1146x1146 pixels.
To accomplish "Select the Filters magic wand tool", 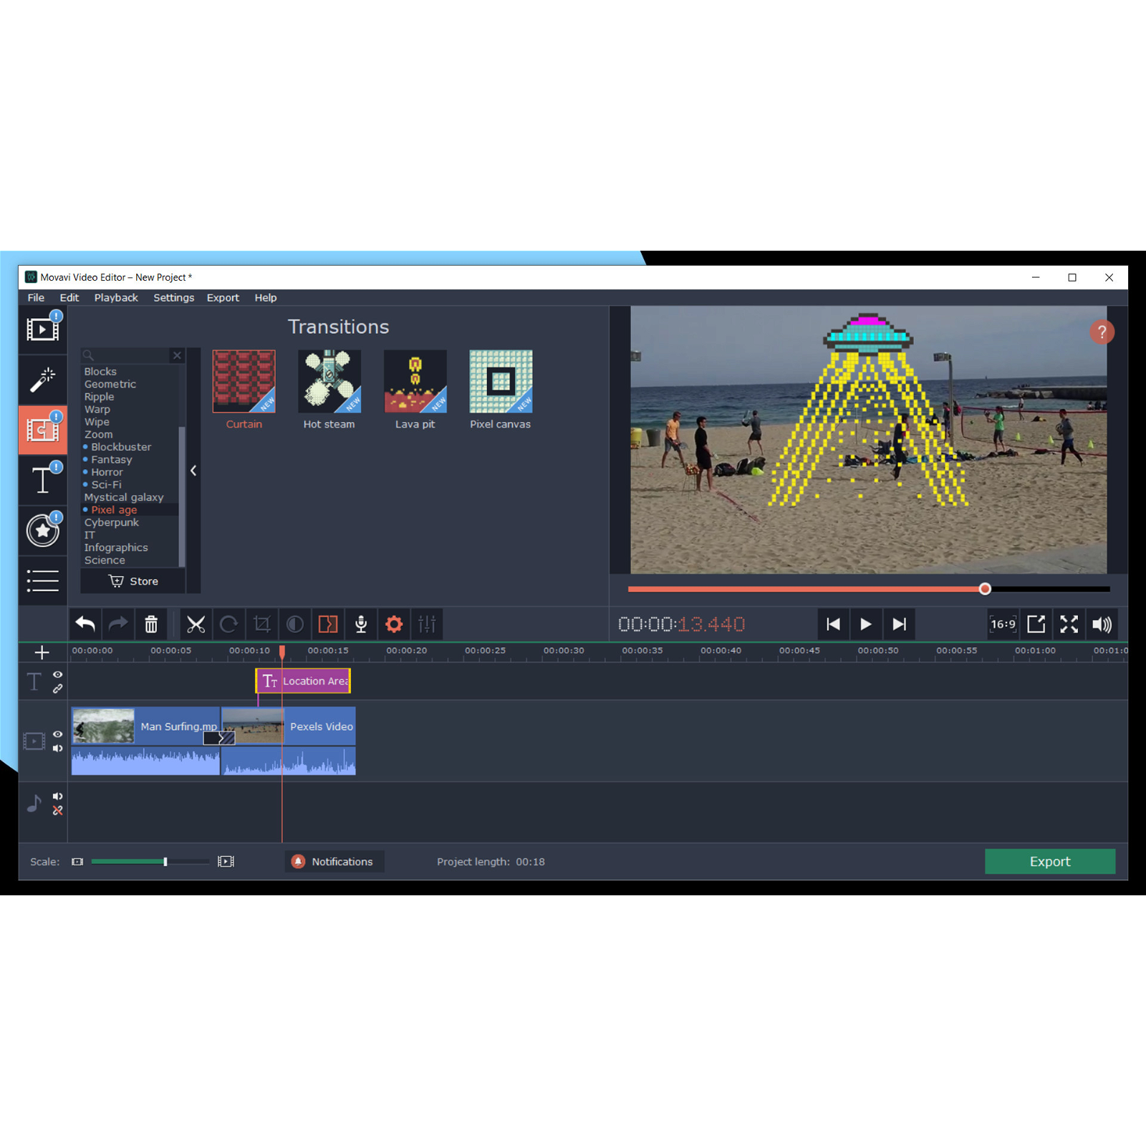I will point(42,379).
